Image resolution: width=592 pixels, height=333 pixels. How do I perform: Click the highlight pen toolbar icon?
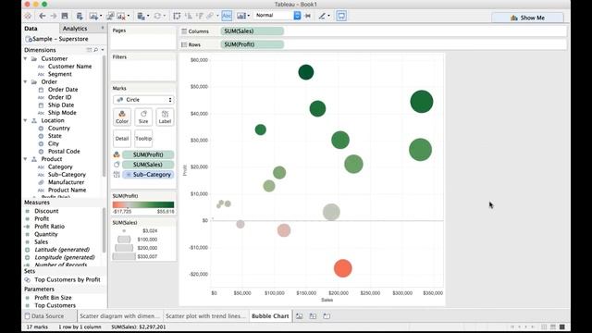pyautogui.click(x=322, y=16)
